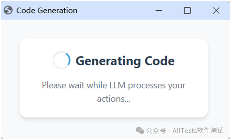This screenshot has width=231, height=140.
Task: Click the word 'Code' in the bold heading
Action: (160, 61)
